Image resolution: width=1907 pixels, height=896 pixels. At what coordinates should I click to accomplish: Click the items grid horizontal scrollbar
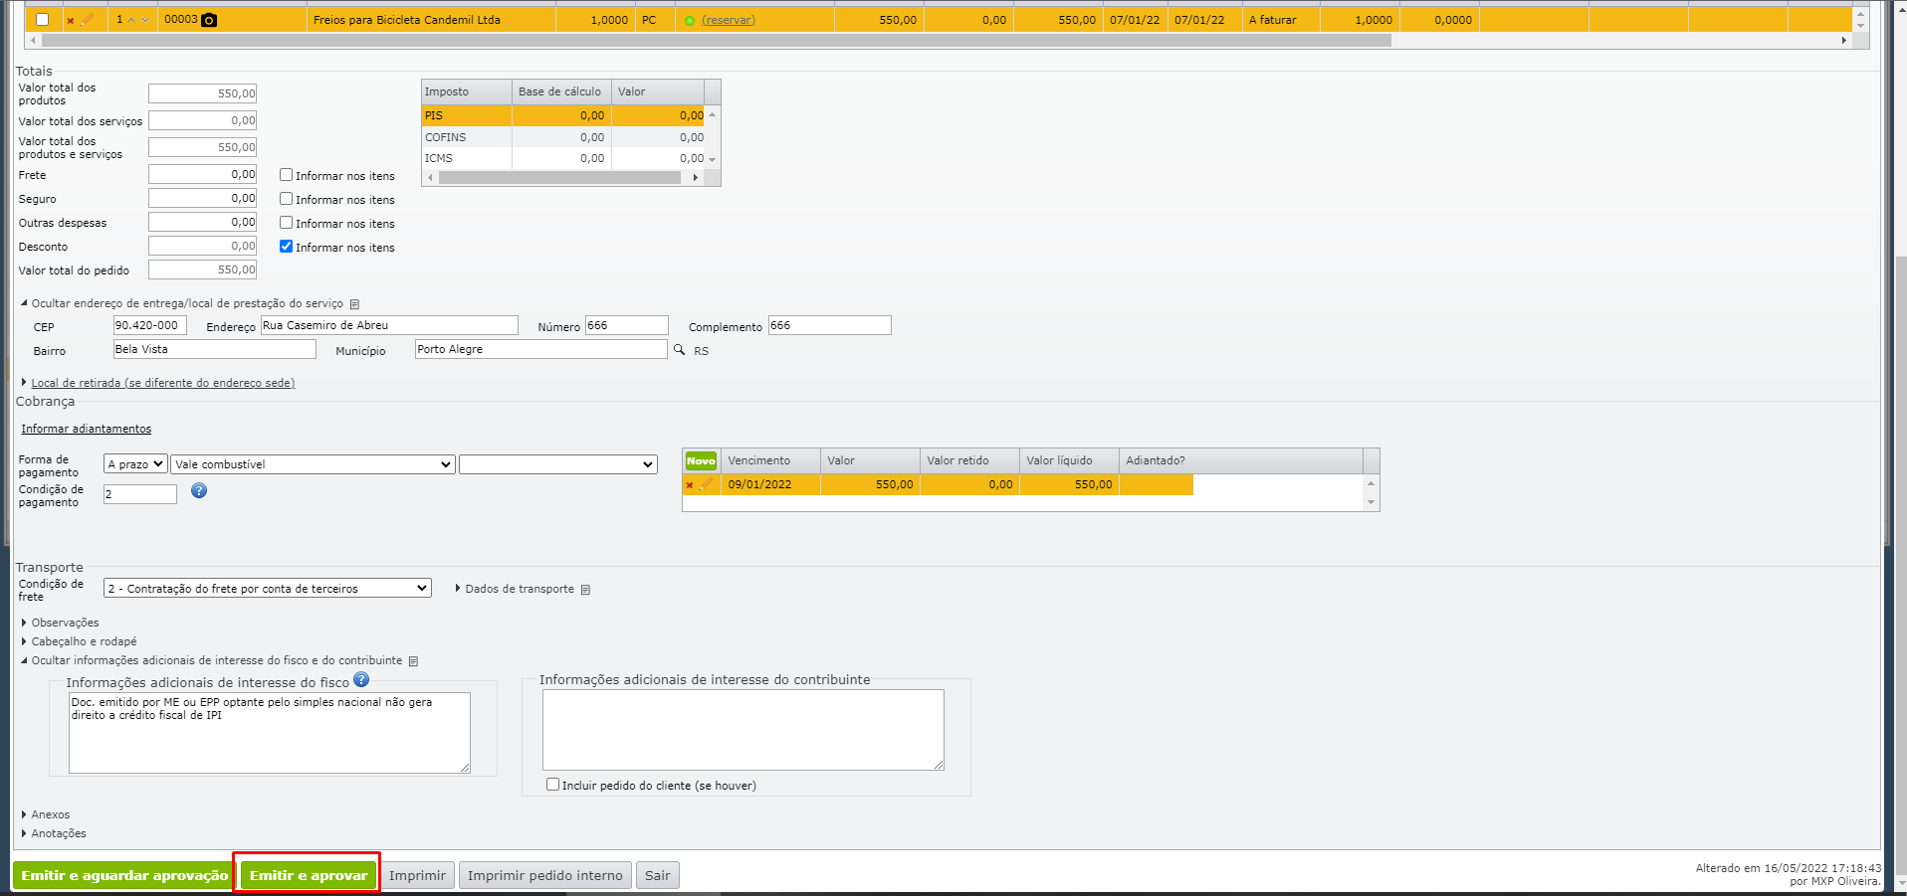point(716,41)
